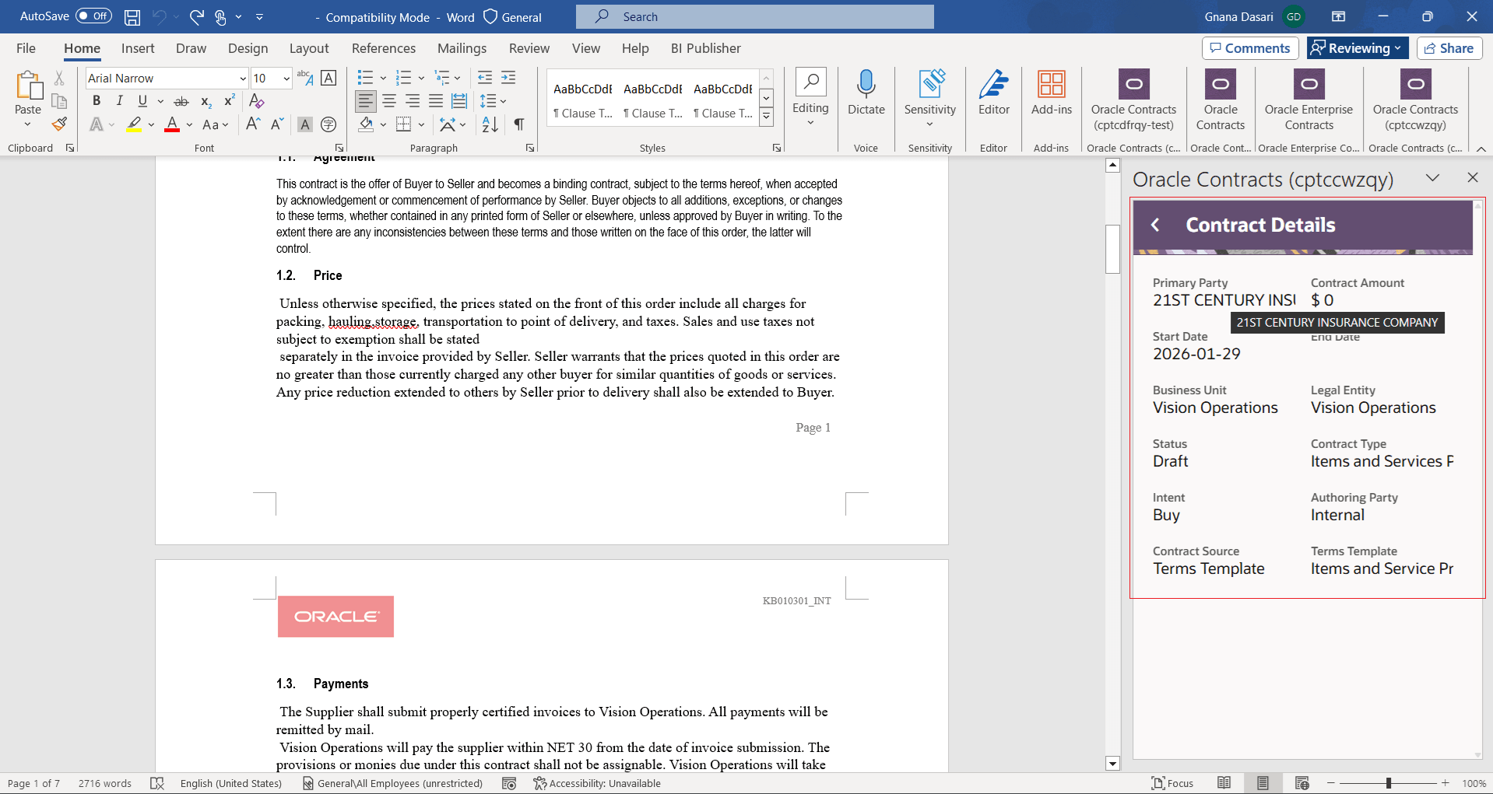Click the Focus mode button
The image size is (1493, 794).
1172,783
